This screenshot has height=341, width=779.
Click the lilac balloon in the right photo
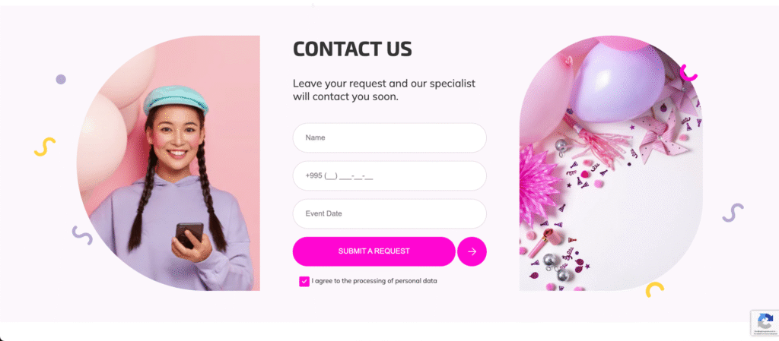coord(617,82)
